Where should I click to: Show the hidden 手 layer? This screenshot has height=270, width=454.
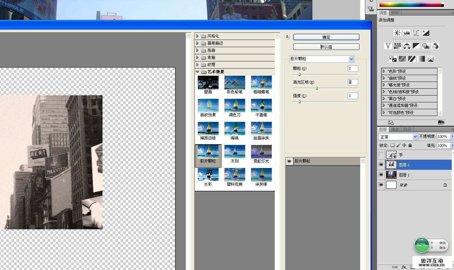[381, 155]
